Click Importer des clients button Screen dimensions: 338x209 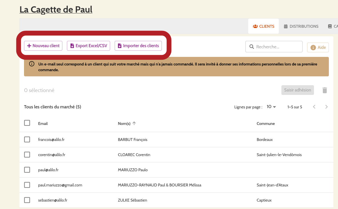pos(138,46)
